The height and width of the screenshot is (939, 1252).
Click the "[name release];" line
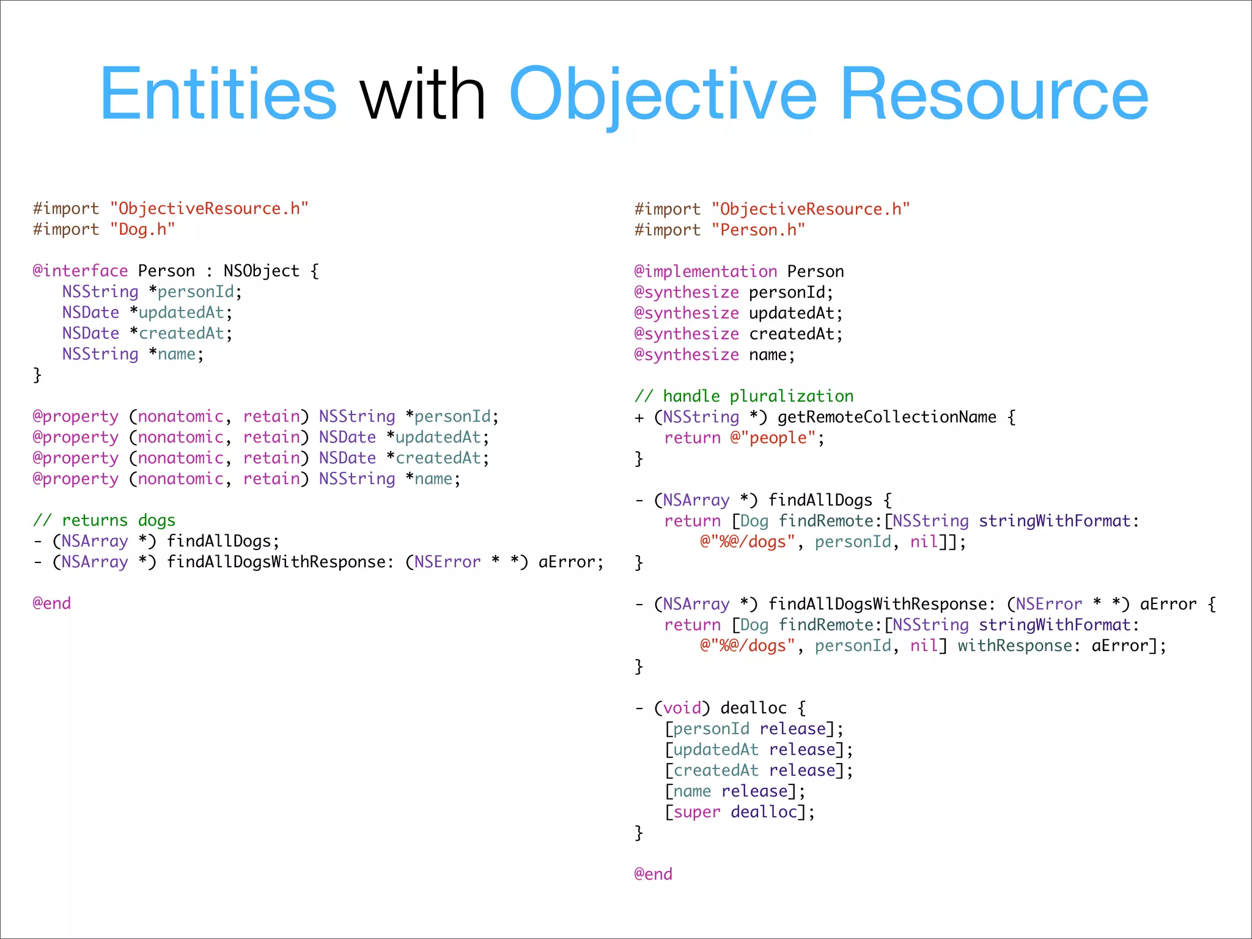point(735,792)
